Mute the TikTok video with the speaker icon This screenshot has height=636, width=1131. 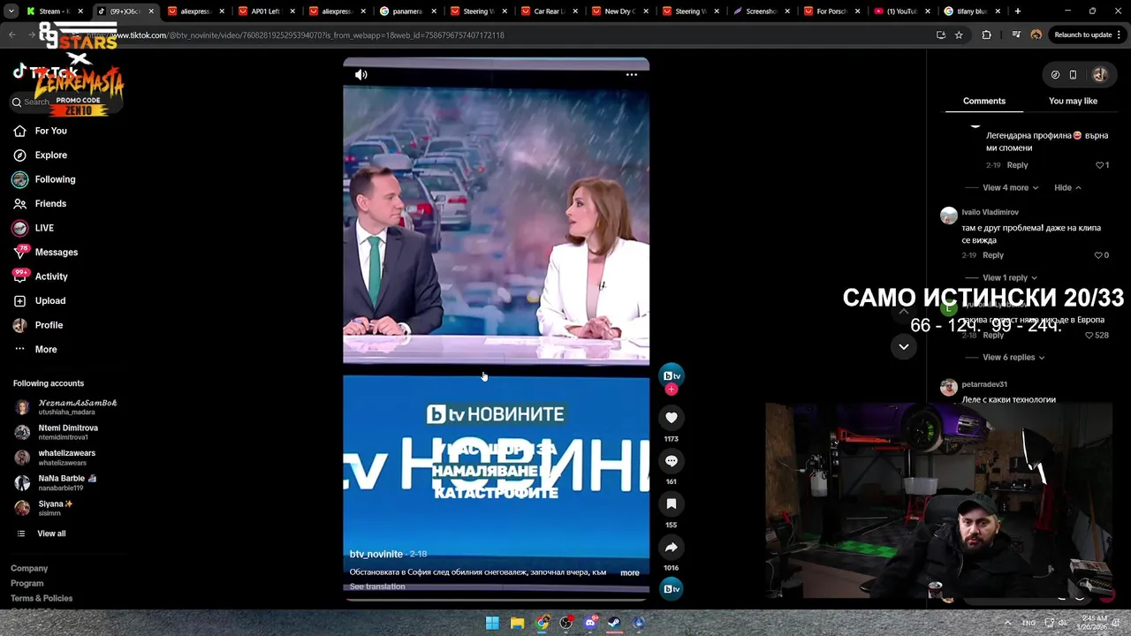click(361, 75)
